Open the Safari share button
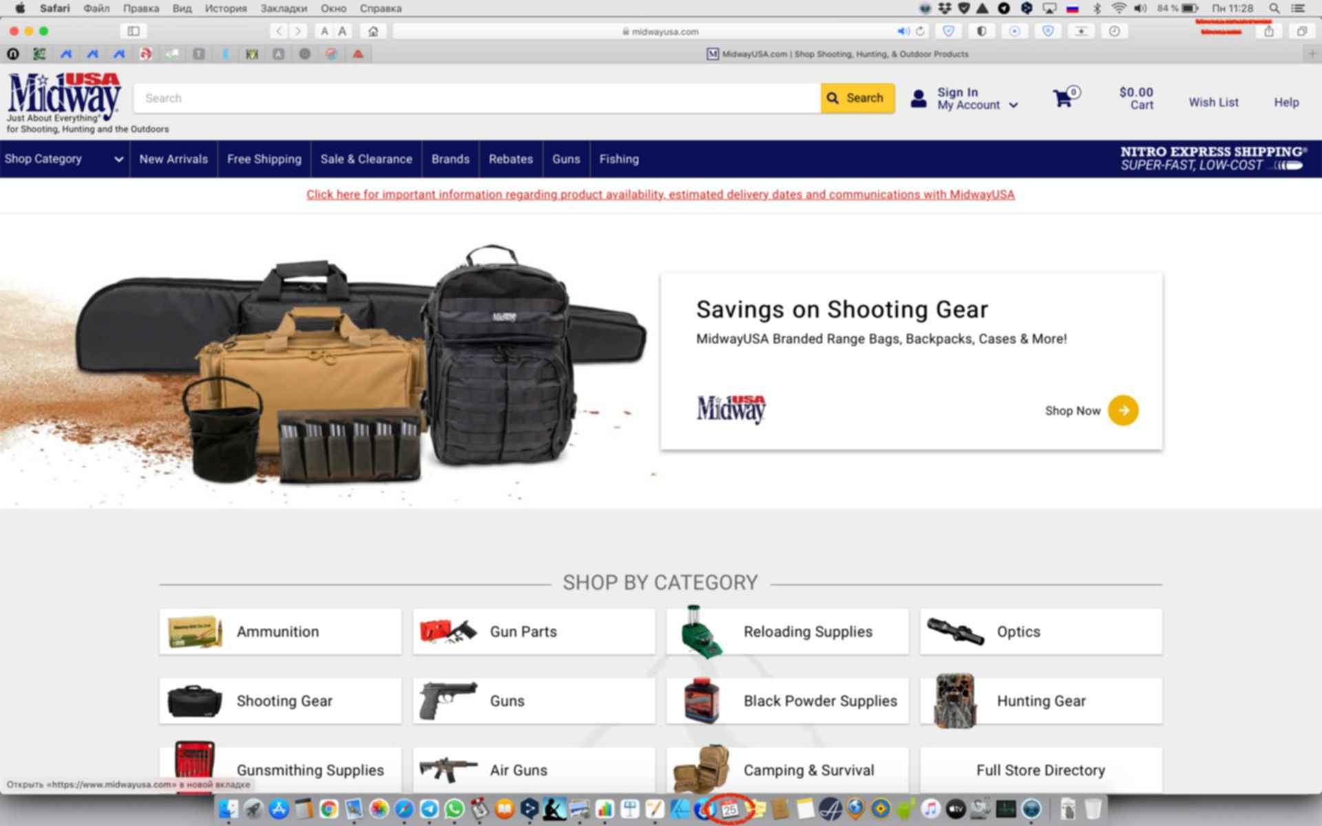 (1269, 31)
